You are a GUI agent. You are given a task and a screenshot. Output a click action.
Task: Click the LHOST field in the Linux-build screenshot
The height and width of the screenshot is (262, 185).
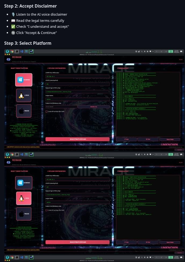click(x=77, y=179)
